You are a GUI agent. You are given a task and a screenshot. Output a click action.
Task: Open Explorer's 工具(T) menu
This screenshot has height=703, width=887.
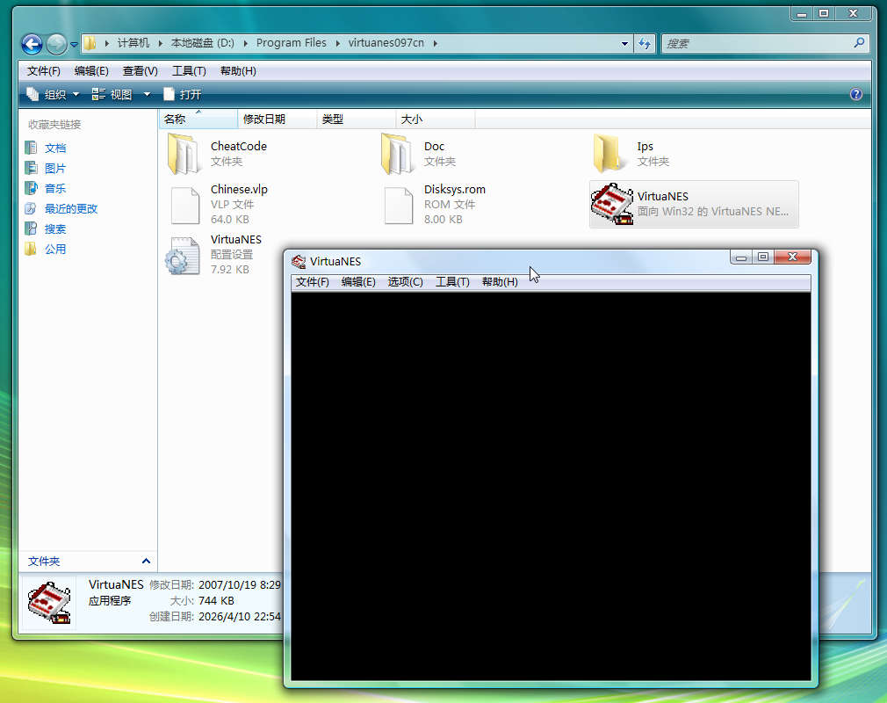189,71
